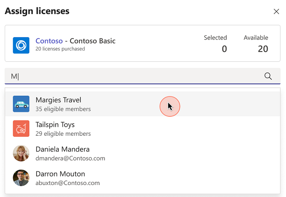This screenshot has height=197, width=286.
Task: Click the 20 licenses purchased text
Action: point(60,49)
